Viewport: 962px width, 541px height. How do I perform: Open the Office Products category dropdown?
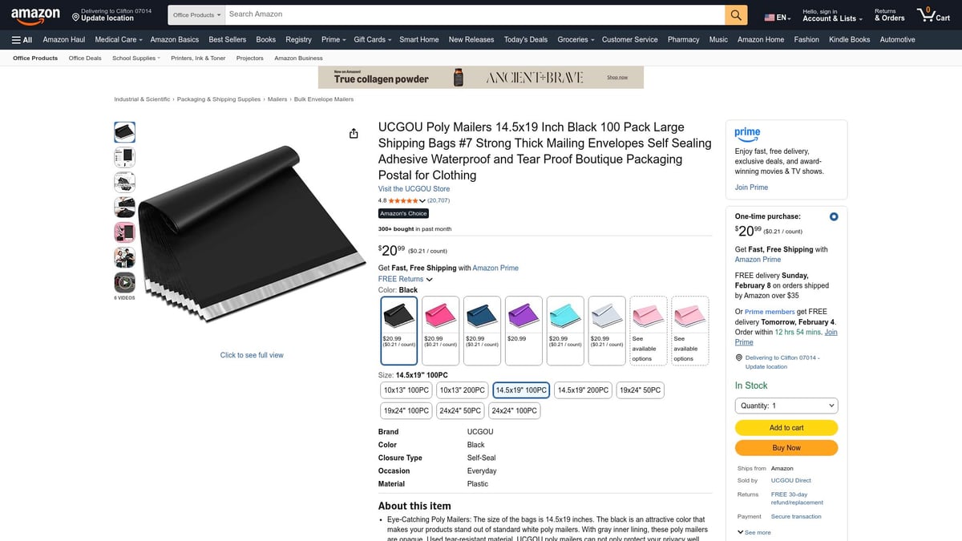(195, 14)
